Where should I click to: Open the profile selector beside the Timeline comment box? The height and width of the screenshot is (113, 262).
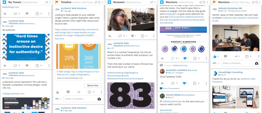[59, 99]
